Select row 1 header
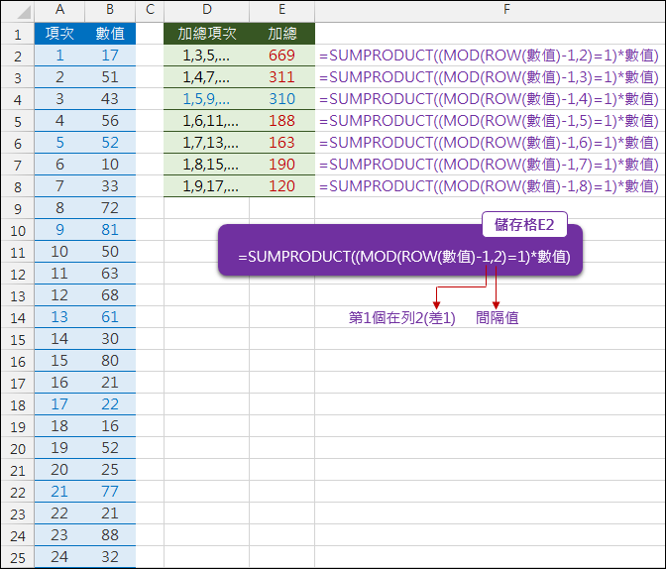The width and height of the screenshot is (666, 569). pos(18,34)
